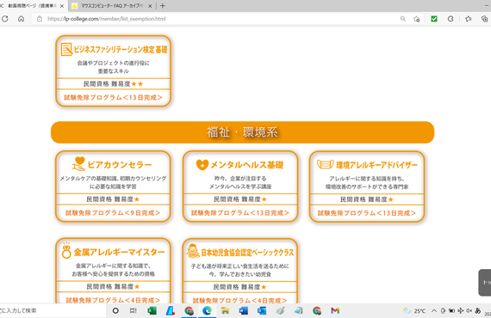Open Task View icon on taskbar

click(x=133, y=310)
